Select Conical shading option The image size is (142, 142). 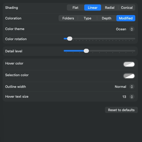(x=127, y=8)
